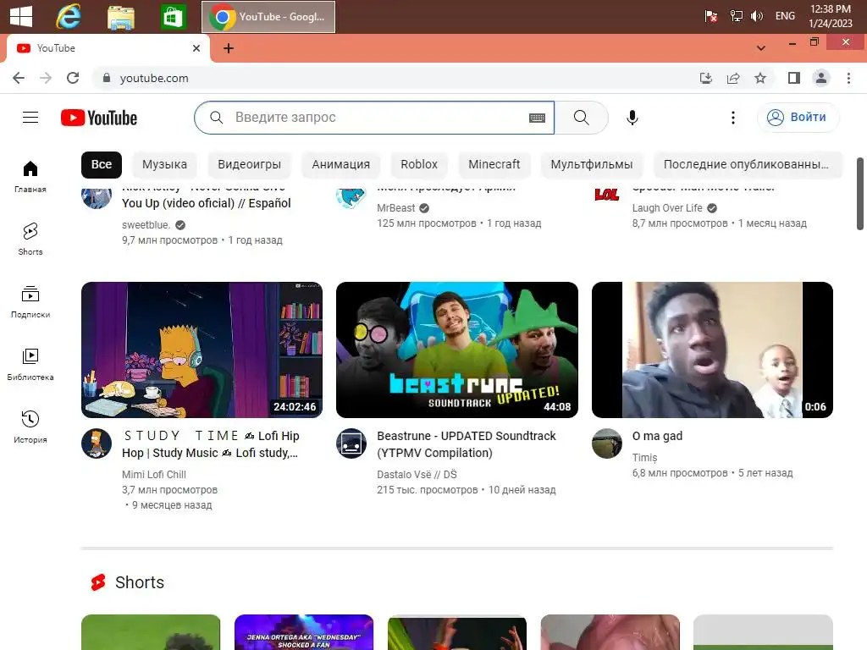Play the O ma gad thumbnail
This screenshot has height=650, width=867.
[712, 350]
